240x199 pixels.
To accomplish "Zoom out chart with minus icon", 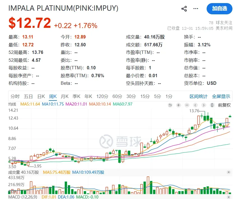I will pos(187,105).
